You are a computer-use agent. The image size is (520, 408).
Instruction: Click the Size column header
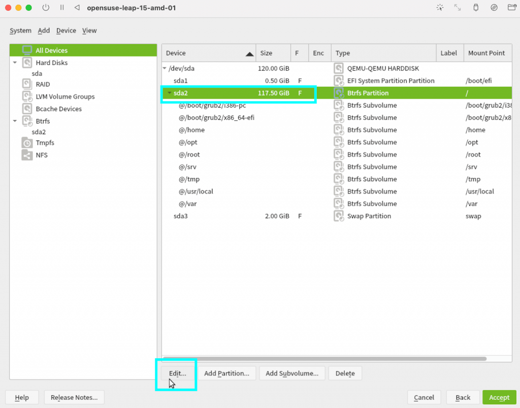pos(273,53)
